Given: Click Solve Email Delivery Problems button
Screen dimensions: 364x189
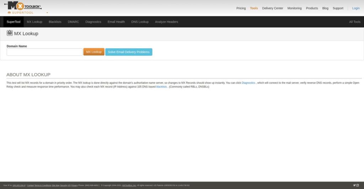Looking at the screenshot, I should tap(129, 52).
